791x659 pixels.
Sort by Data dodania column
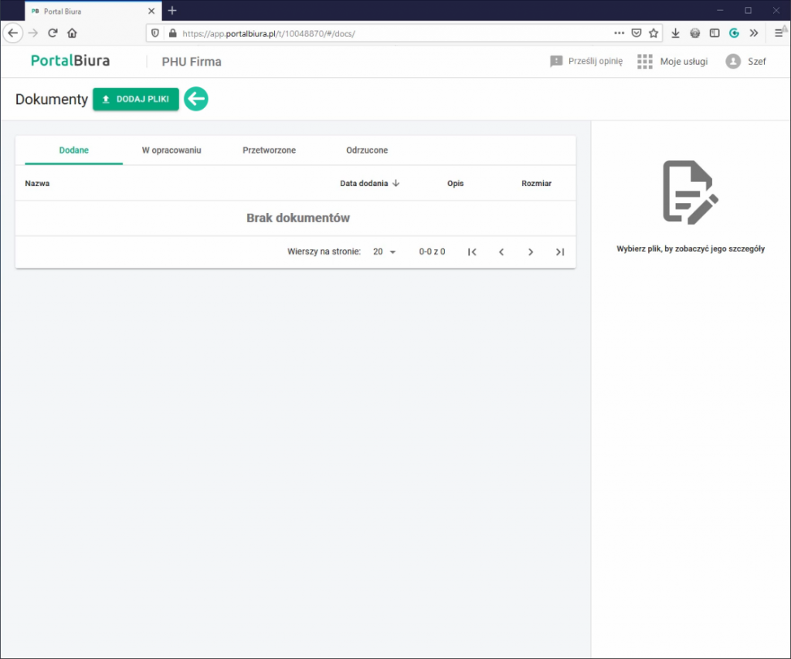[364, 184]
